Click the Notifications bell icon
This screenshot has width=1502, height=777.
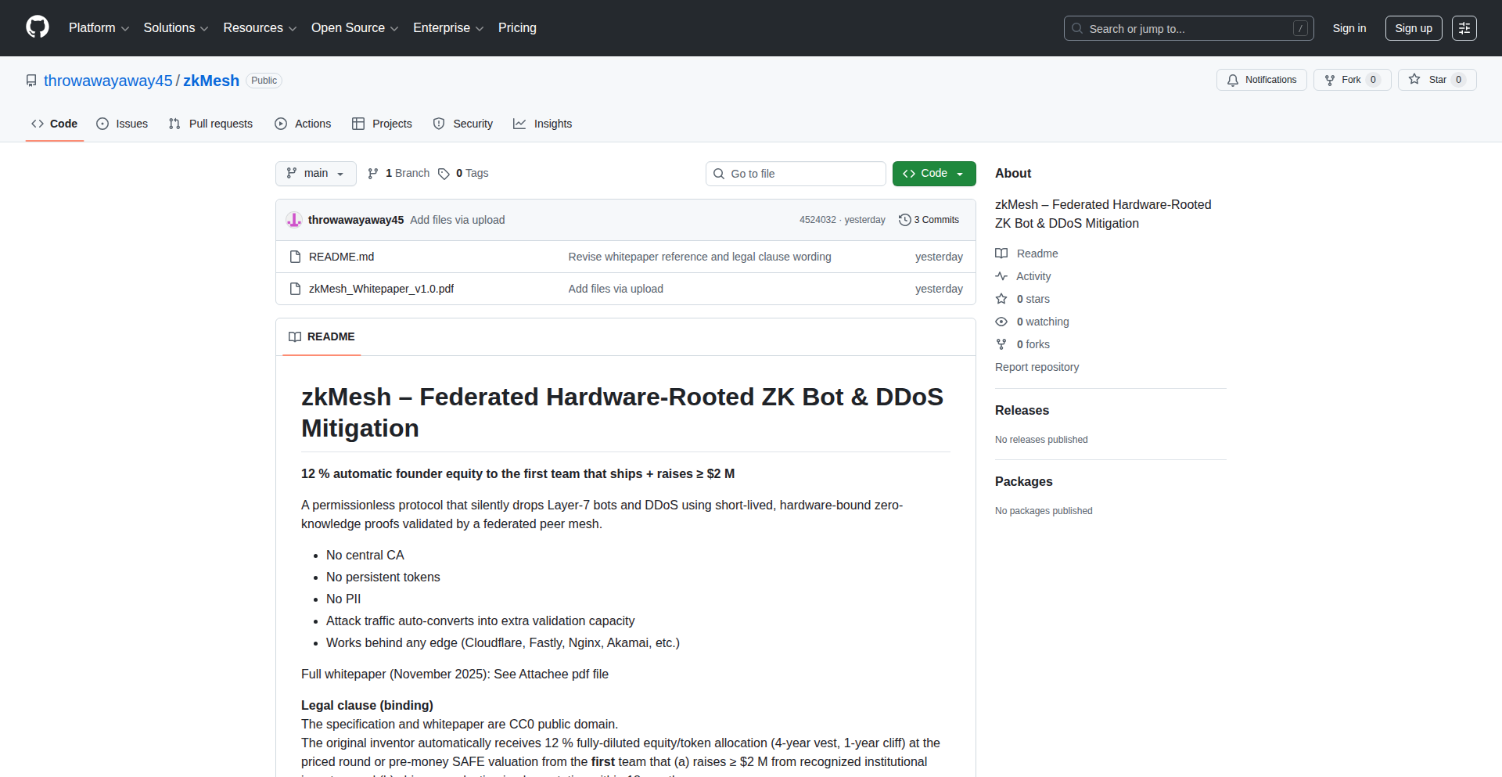click(1232, 80)
